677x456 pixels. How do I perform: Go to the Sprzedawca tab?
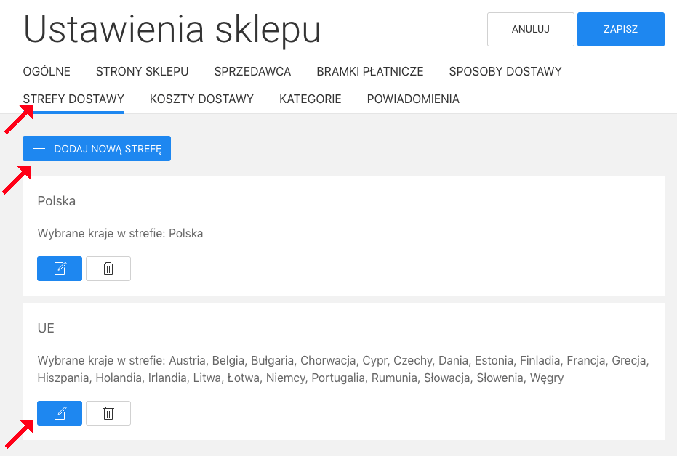[x=252, y=71]
